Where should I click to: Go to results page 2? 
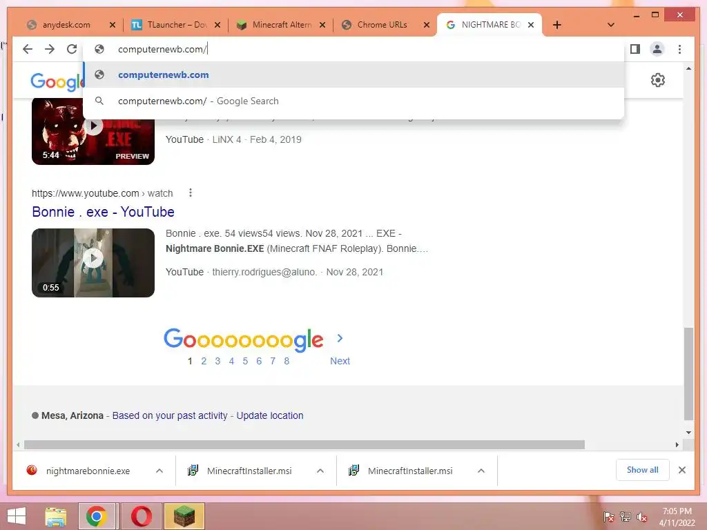(204, 361)
